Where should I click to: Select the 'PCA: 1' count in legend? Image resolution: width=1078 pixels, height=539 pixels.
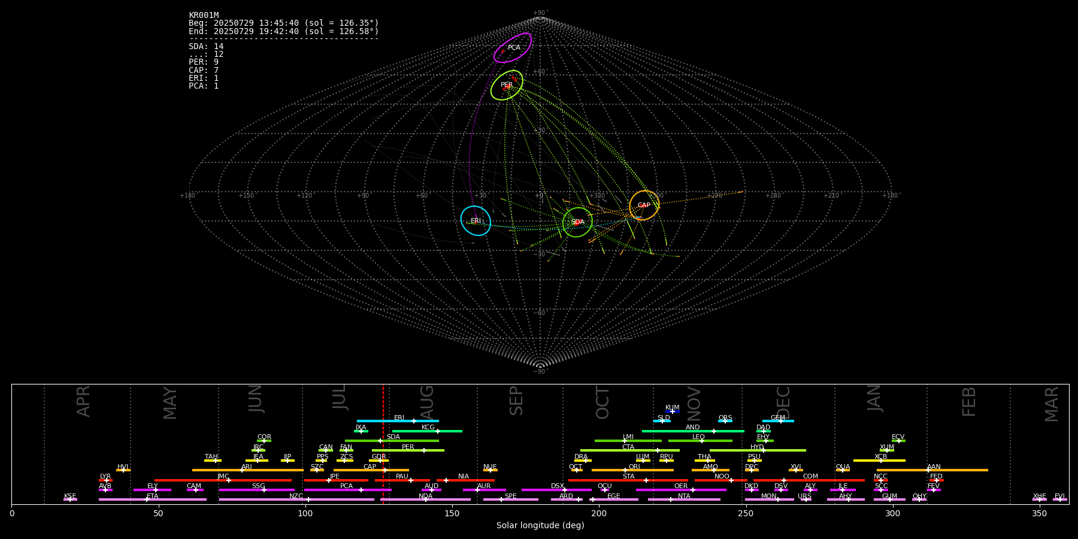(x=204, y=86)
